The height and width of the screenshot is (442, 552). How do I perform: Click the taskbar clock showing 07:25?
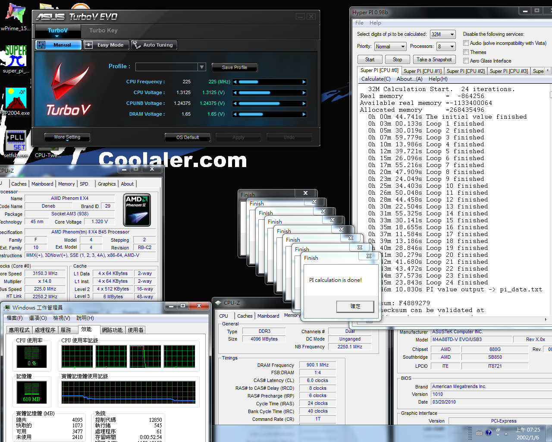tap(528, 433)
